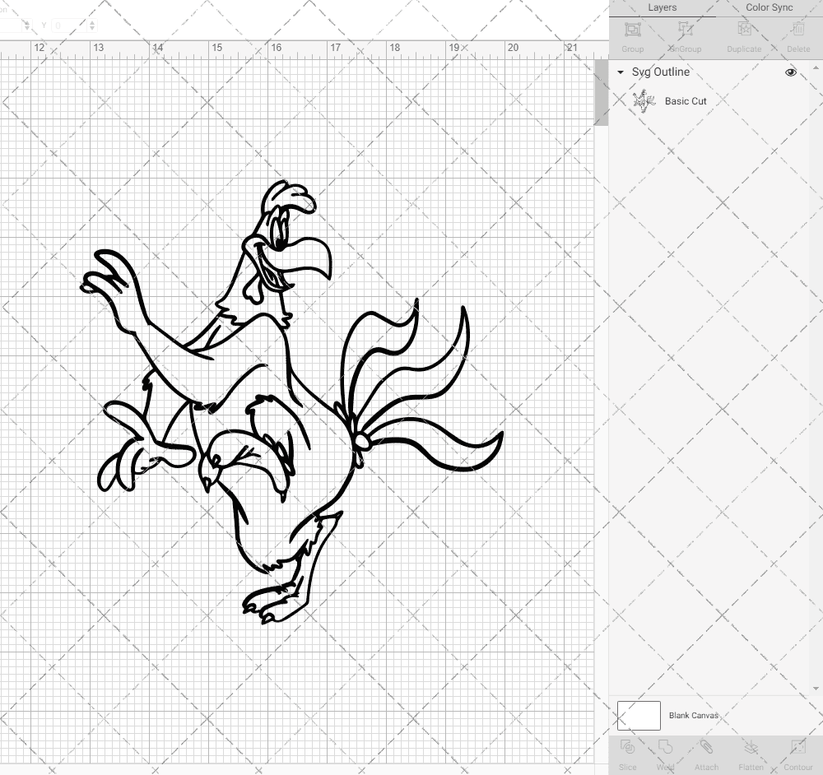Screen dimensions: 823x775
Task: Switch to the Color Sync tab
Action: pos(769,7)
